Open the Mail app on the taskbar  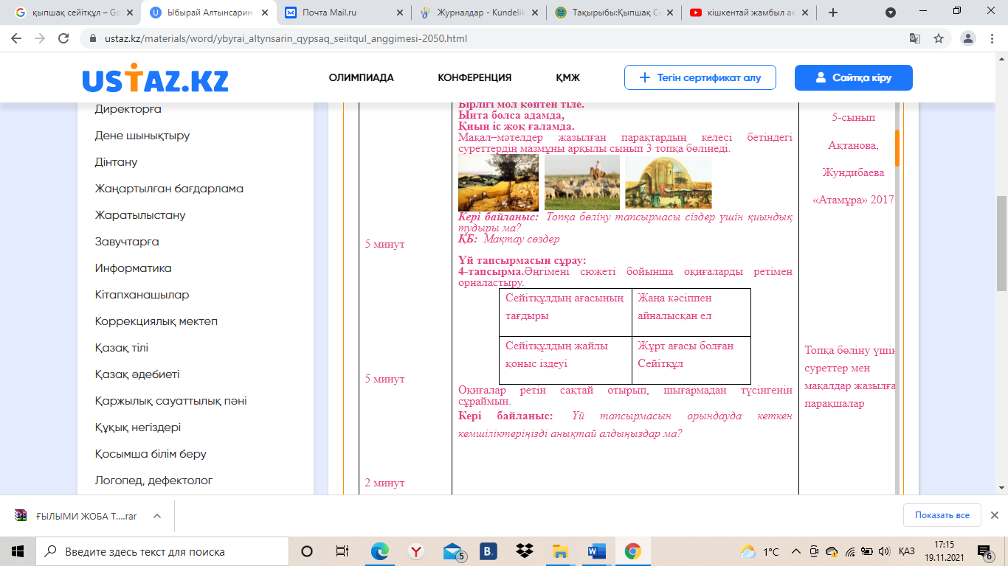tap(453, 551)
